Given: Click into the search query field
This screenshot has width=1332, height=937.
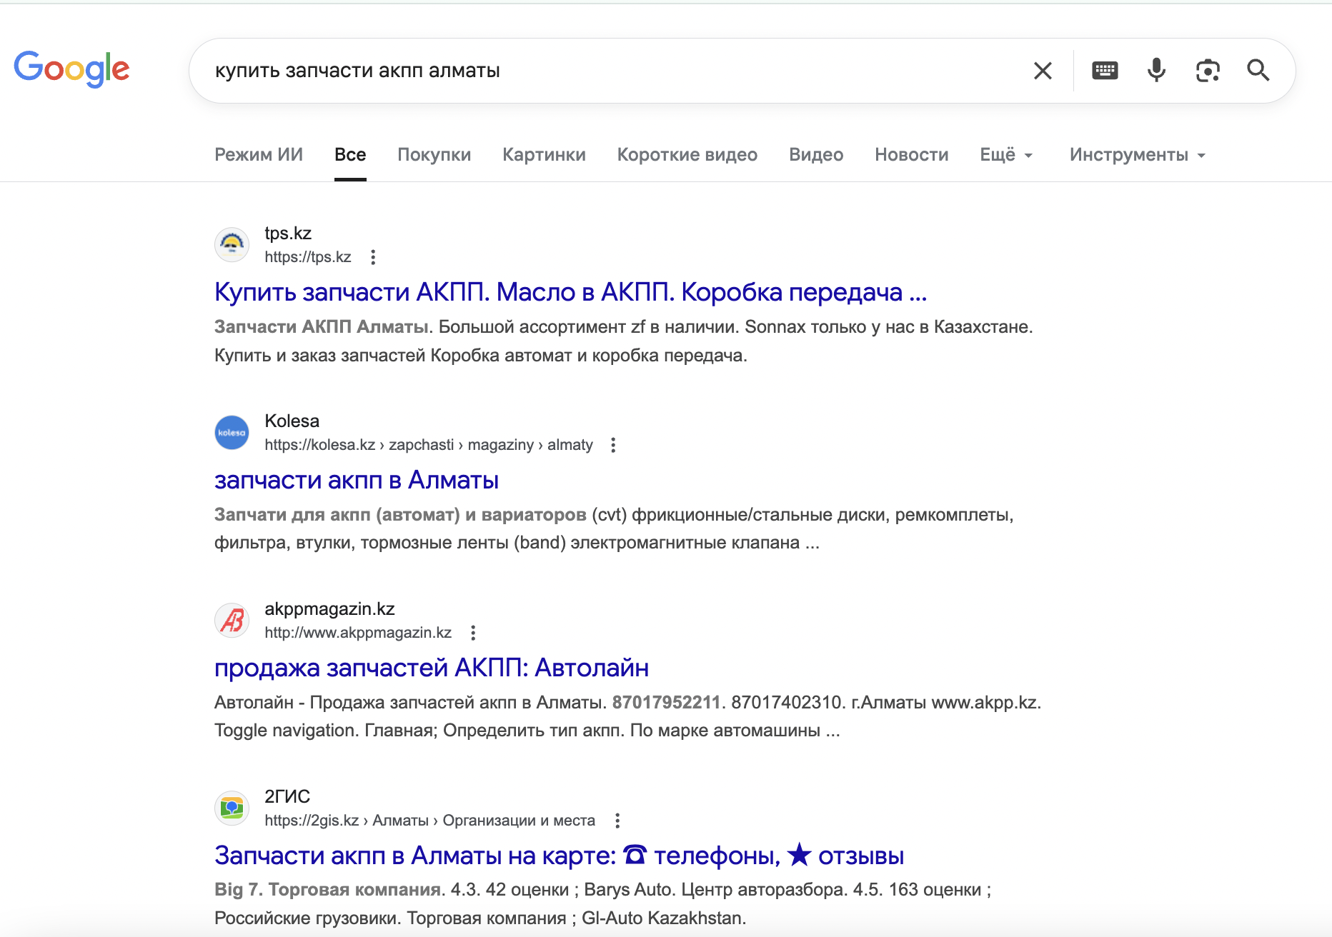Looking at the screenshot, I should (x=615, y=71).
